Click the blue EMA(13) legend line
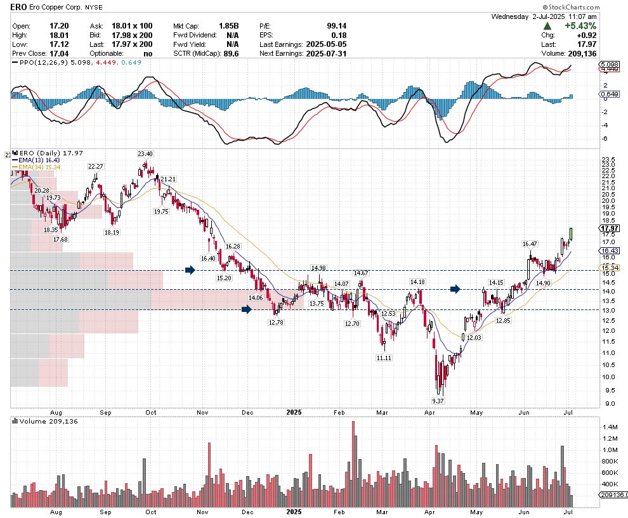628x518 pixels. point(15,160)
